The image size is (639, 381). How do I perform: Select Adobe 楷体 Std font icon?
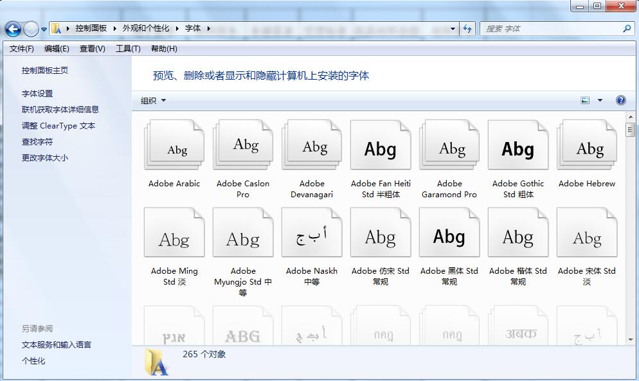pyautogui.click(x=518, y=233)
